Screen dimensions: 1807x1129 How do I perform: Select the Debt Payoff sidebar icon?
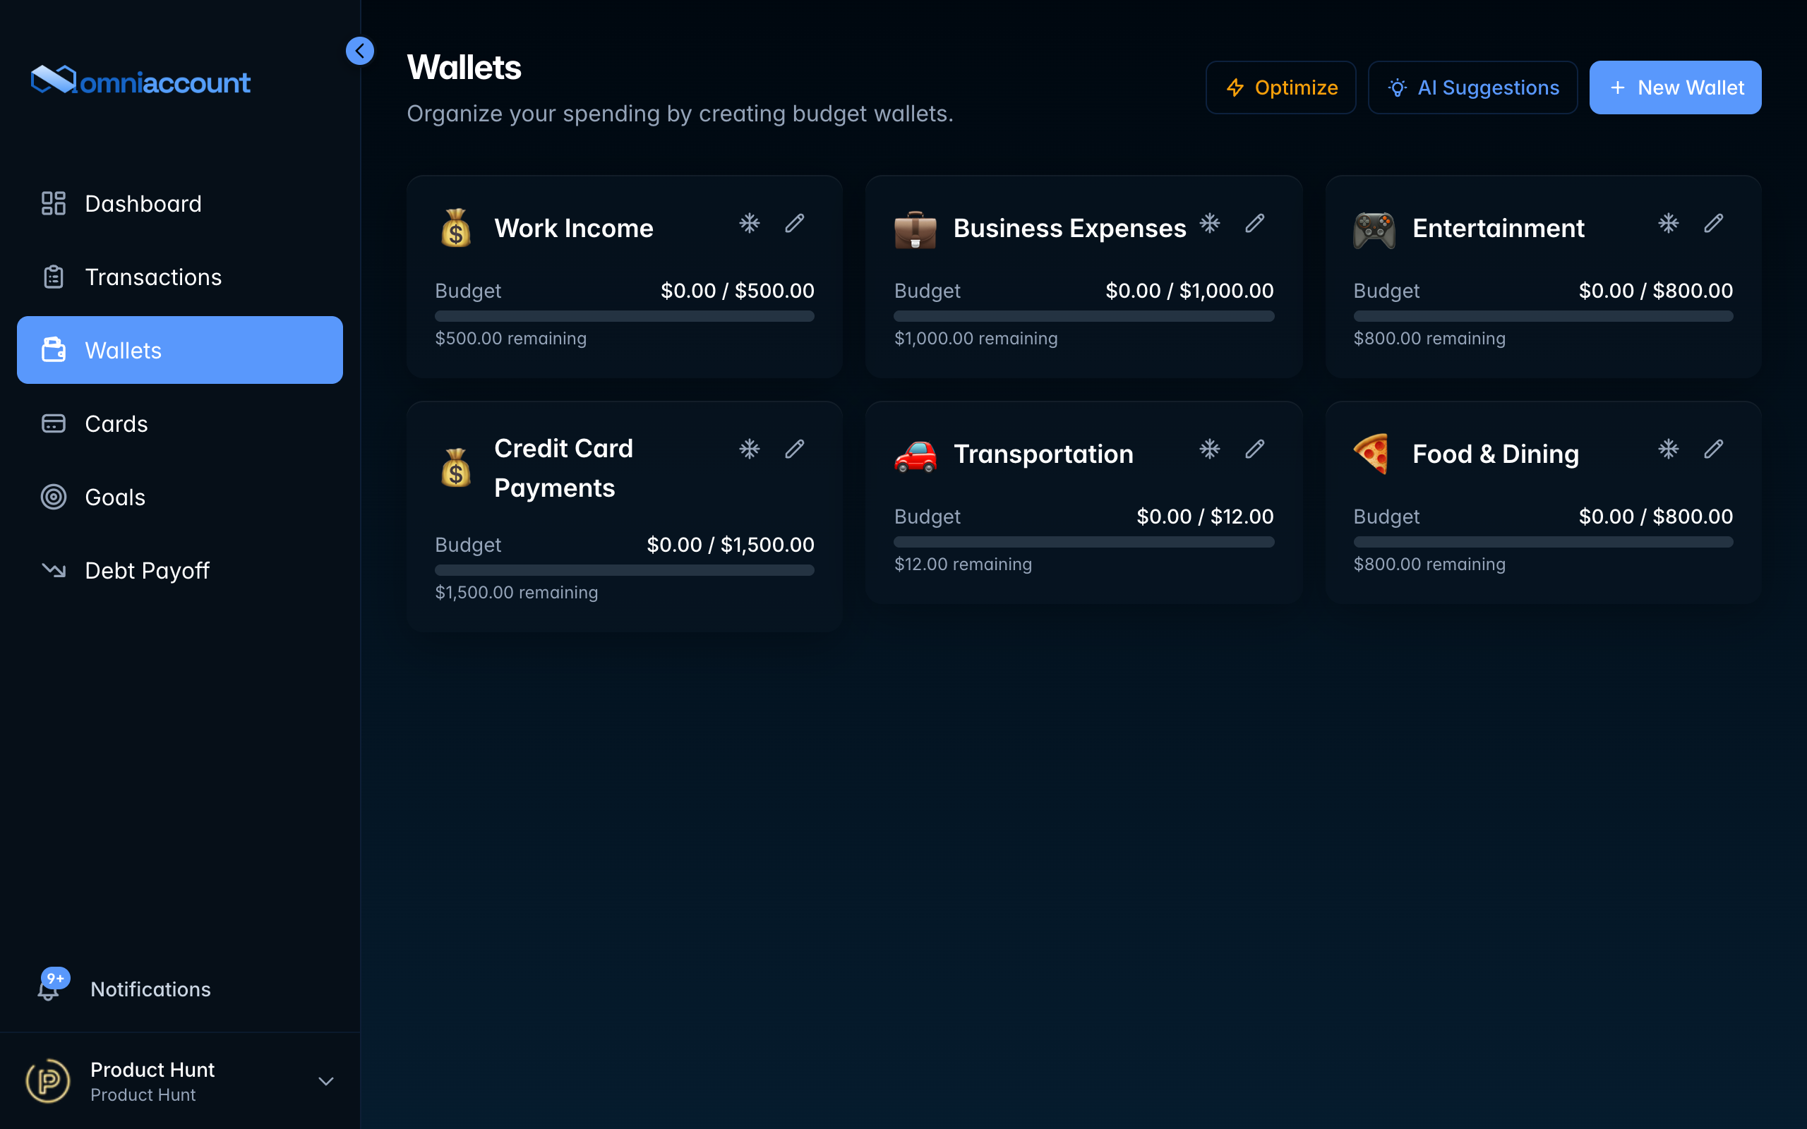tap(53, 569)
